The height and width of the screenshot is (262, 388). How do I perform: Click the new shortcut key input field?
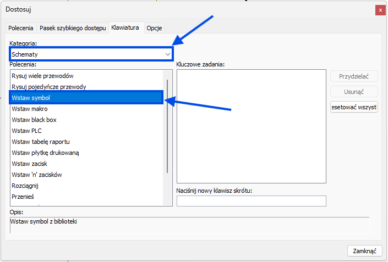(251, 201)
